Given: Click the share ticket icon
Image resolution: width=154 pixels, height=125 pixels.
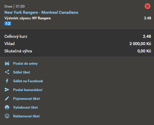Looking at the screenshot, I should (7, 72).
